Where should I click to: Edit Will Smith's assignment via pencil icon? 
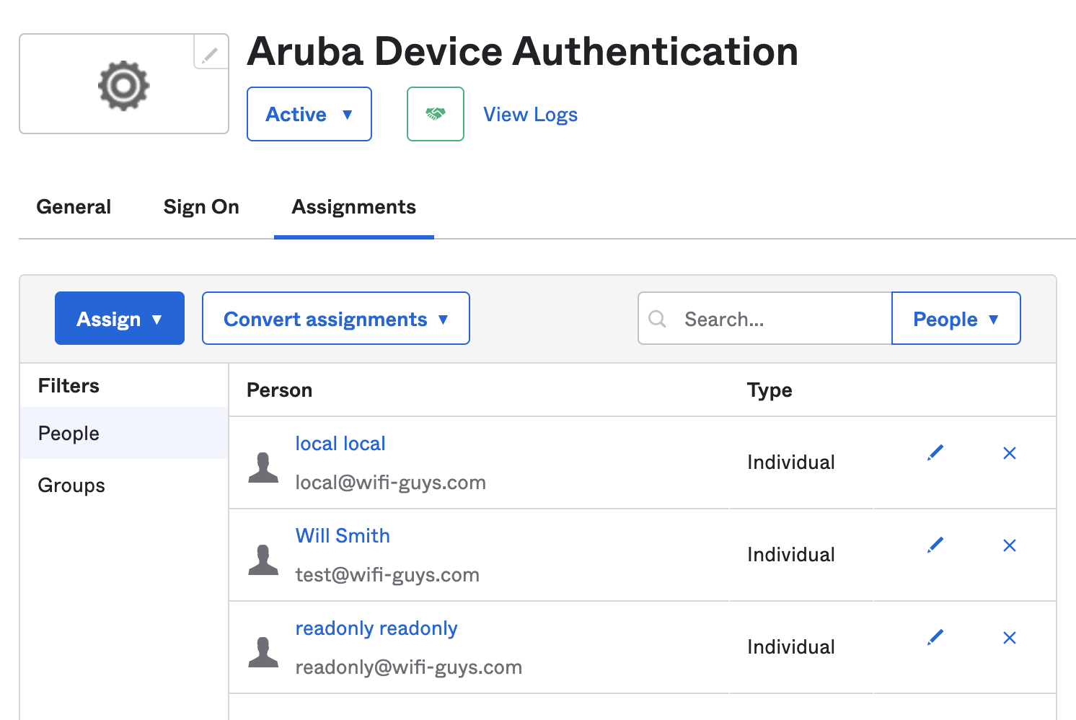tap(935, 545)
